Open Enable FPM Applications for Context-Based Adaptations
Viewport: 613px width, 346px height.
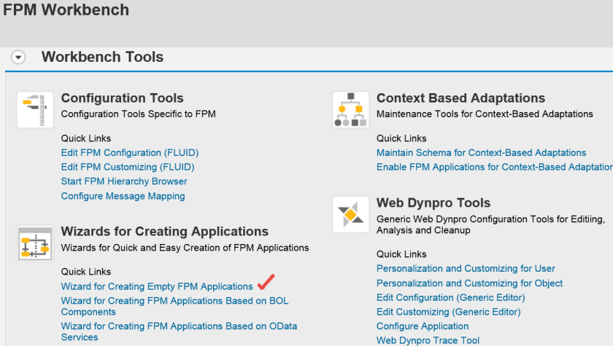[x=495, y=167]
